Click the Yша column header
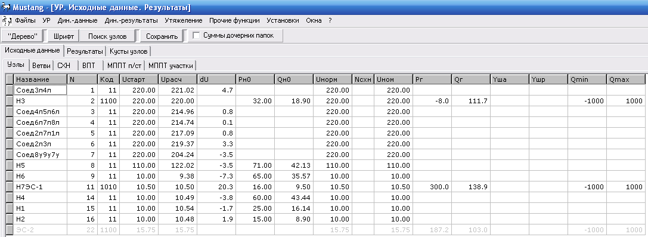Image resolution: width=648 pixels, height=237 pixels. coord(510,79)
